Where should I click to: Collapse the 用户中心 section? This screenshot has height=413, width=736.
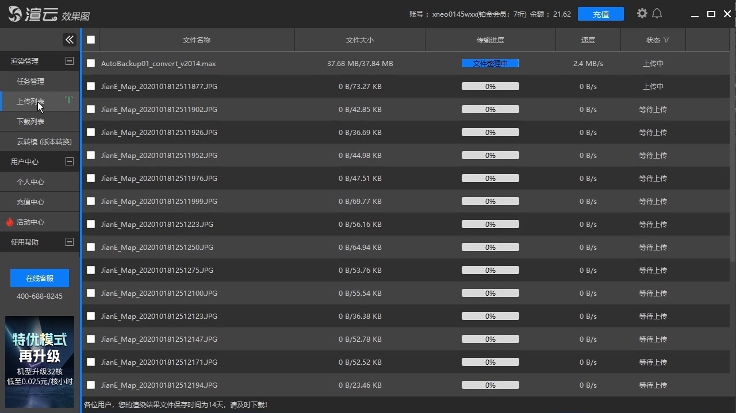[x=70, y=161]
